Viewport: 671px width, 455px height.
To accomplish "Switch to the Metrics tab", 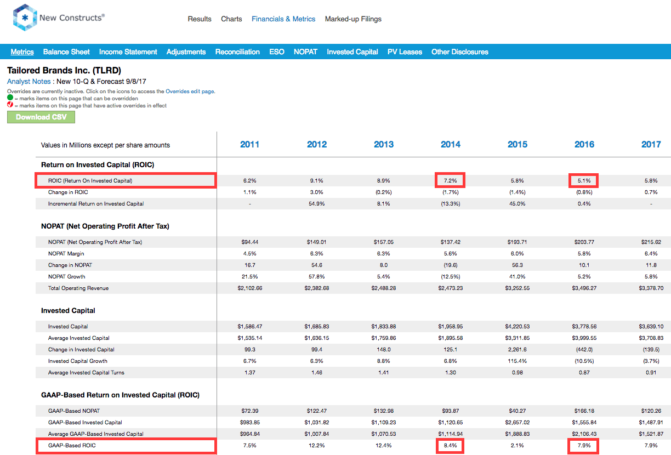I will click(x=22, y=52).
